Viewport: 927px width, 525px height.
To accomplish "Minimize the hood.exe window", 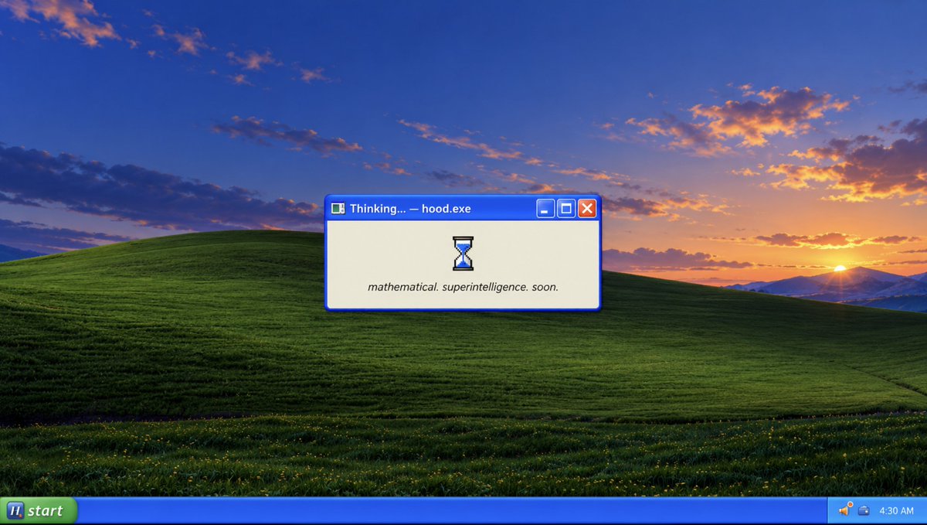I will pyautogui.click(x=545, y=208).
